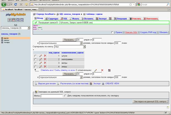Click small note icon at page bottom right

pyautogui.click(x=168, y=108)
